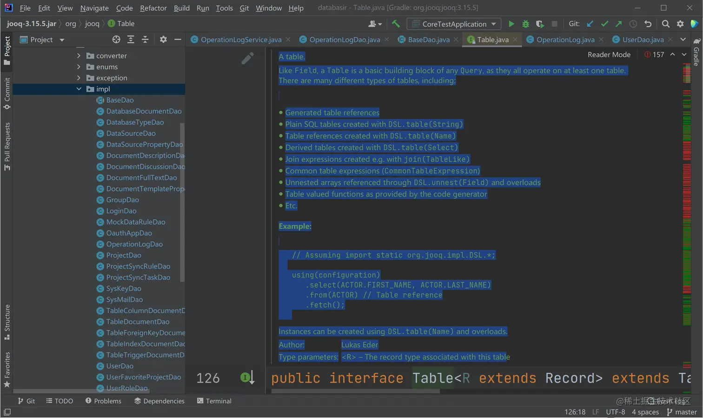The width and height of the screenshot is (703, 418).
Task: Click the green Run button in toolbar
Action: [x=511, y=24]
